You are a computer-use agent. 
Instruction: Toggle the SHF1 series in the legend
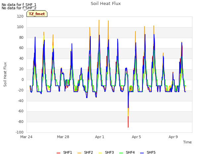pyautogui.click(x=64, y=152)
